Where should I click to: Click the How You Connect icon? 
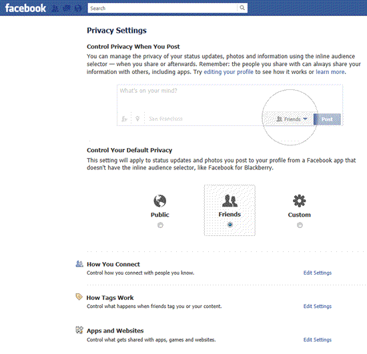tap(79, 264)
